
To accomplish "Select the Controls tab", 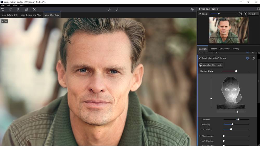I will (x=203, y=49).
